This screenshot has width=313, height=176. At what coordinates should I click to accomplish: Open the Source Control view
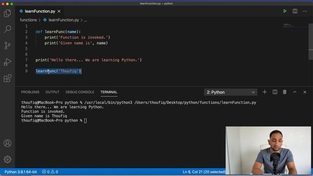[x=7, y=45]
